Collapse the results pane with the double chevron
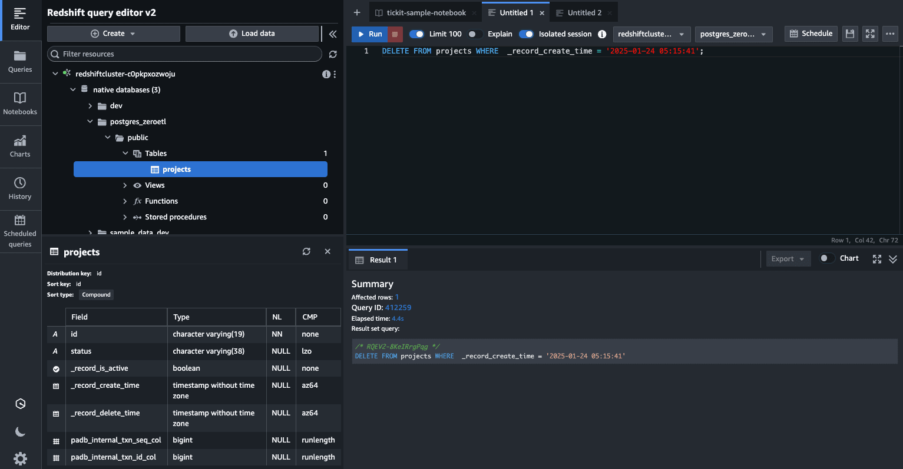 (893, 259)
